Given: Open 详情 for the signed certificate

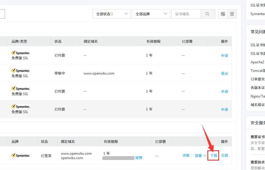Looking at the screenshot, I should click(x=186, y=155).
